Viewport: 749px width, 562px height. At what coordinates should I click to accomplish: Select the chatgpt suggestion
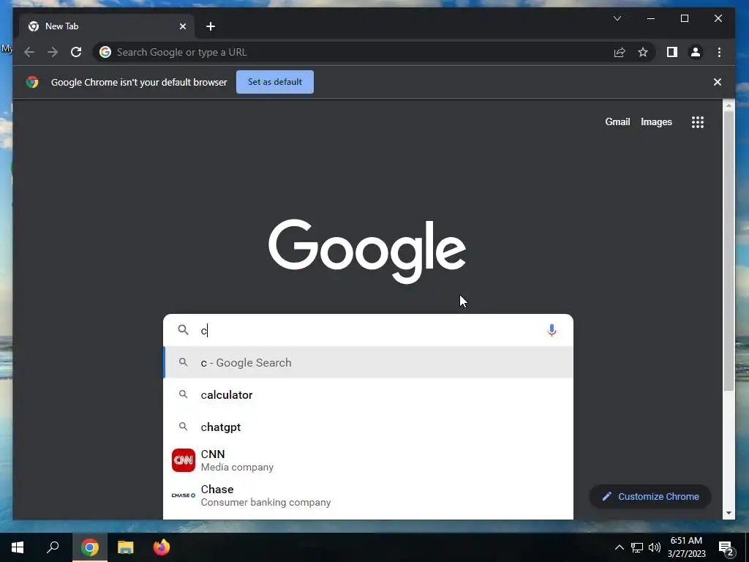pyautogui.click(x=368, y=427)
